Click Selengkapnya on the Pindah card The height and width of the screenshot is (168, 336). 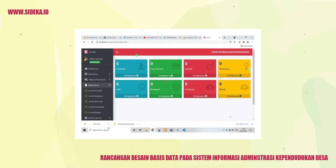(x=234, y=96)
